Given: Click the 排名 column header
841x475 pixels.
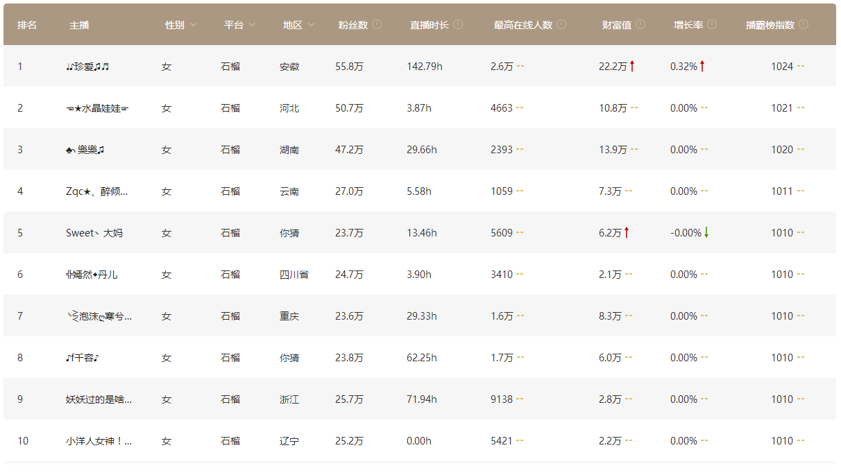Looking at the screenshot, I should (27, 25).
